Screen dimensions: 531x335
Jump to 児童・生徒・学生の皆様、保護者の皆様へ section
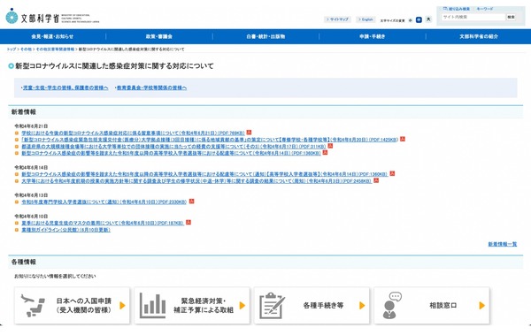65,88
